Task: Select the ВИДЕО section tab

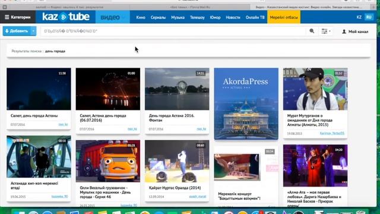Action: 112,17
